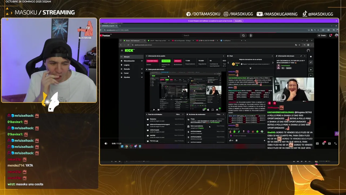The height and width of the screenshot is (195, 346).
Task: Open the Chat panel options menu
Action: (272, 56)
